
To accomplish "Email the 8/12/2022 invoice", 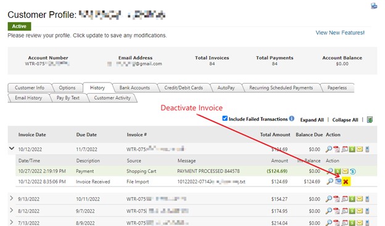I will [x=360, y=211].
